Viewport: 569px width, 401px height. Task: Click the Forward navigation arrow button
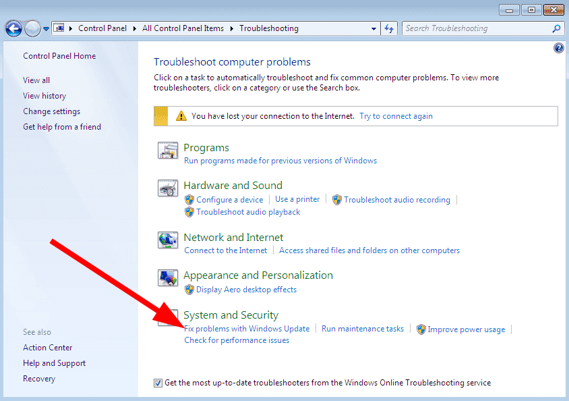32,29
